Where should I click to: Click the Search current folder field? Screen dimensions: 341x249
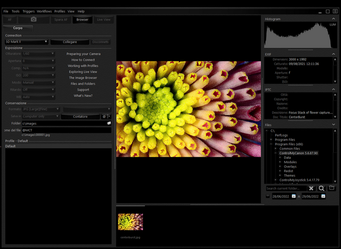tap(286, 189)
